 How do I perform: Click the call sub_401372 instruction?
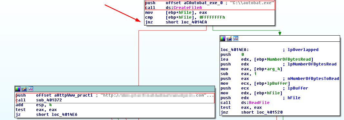(x=39, y=100)
